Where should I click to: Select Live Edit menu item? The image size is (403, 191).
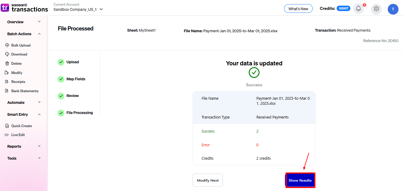pos(18,135)
